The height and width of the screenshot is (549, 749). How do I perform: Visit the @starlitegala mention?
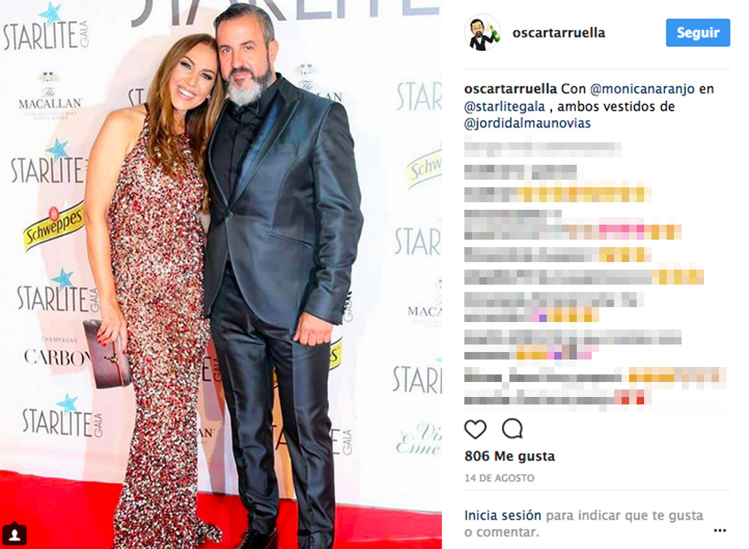(x=504, y=106)
